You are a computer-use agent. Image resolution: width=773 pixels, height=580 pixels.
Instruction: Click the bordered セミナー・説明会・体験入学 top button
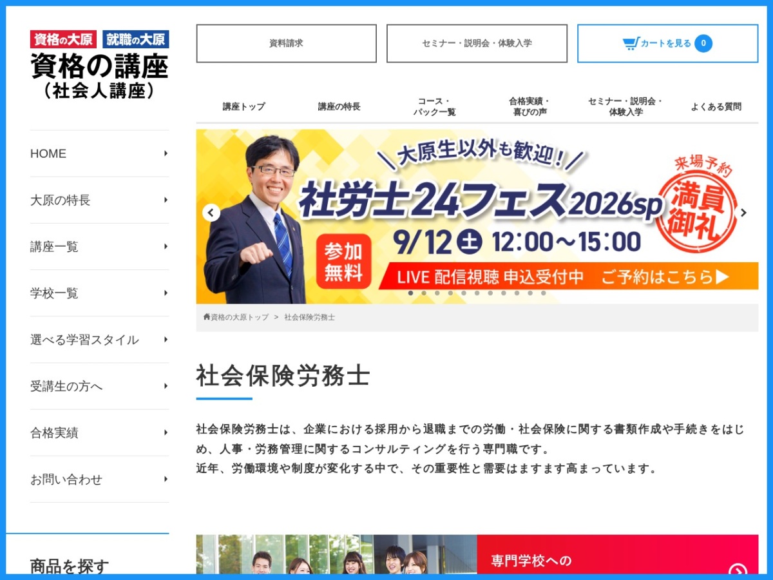pyautogui.click(x=477, y=43)
